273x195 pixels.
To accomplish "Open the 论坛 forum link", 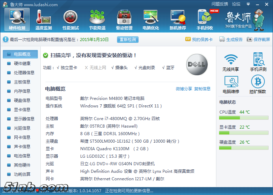I will point(236,4).
